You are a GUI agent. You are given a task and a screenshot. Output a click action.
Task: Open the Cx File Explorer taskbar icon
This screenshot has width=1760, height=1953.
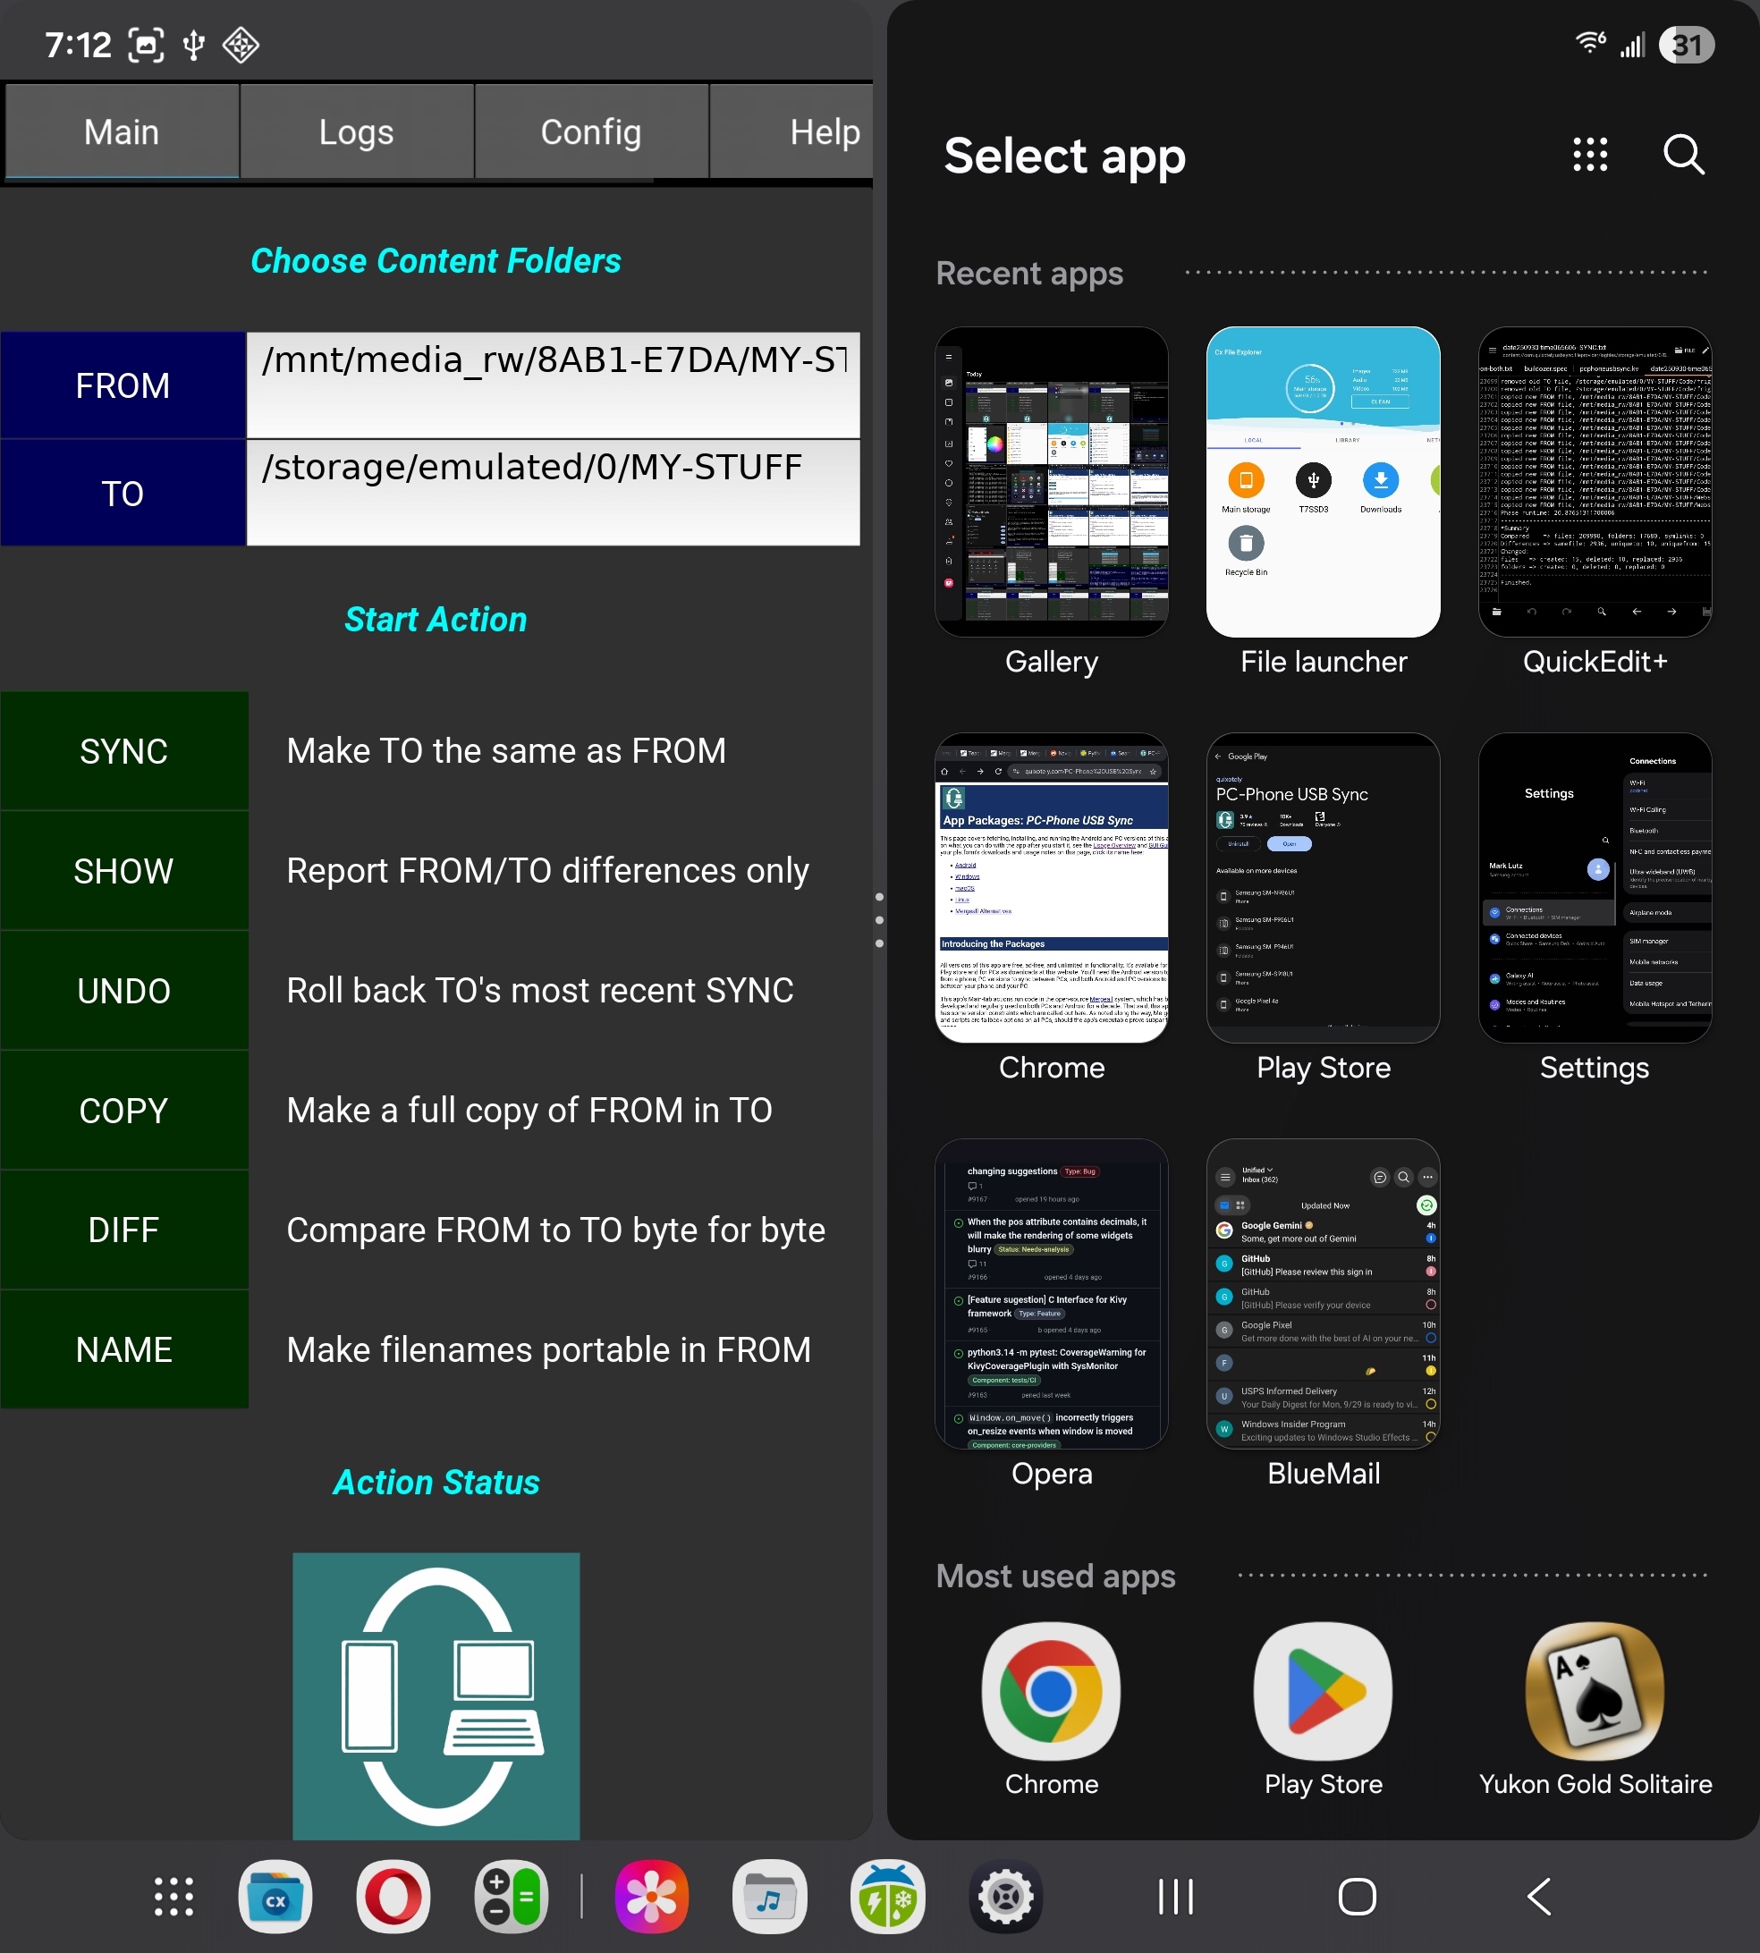[x=275, y=1896]
